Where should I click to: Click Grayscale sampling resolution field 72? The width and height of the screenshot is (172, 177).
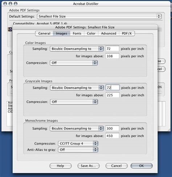pos(112,88)
